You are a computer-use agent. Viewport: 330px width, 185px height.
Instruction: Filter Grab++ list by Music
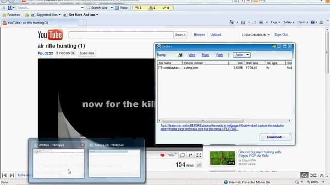coord(205,55)
